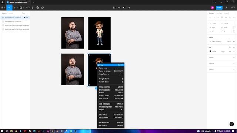The height and width of the screenshot is (133, 237).
Task: Click the align left icon in the Design panel
Action: click(x=210, y=17)
